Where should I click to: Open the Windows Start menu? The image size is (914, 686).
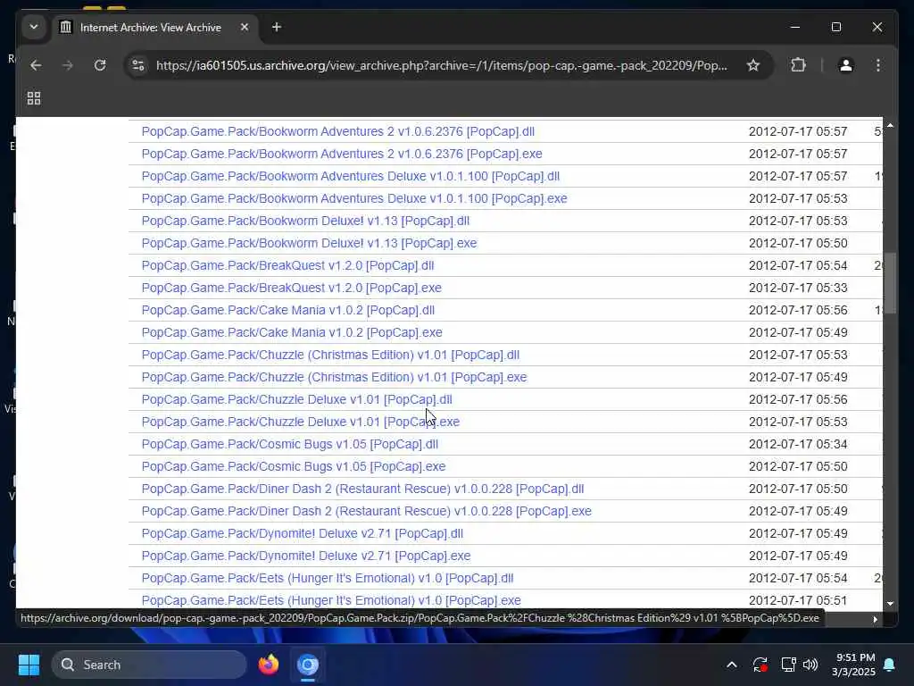point(29,665)
